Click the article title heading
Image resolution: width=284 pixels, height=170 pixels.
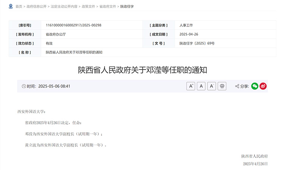pyautogui.click(x=142, y=70)
